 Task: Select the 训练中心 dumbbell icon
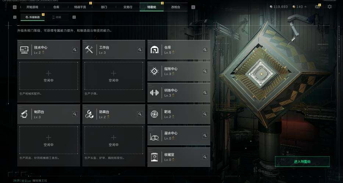(x=154, y=92)
